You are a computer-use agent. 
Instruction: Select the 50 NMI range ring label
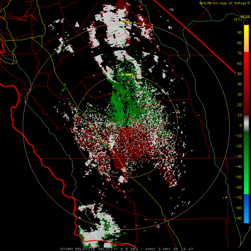[126, 74]
